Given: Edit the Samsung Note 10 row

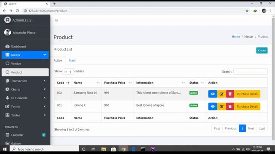Looking at the screenshot, I should point(222,94).
